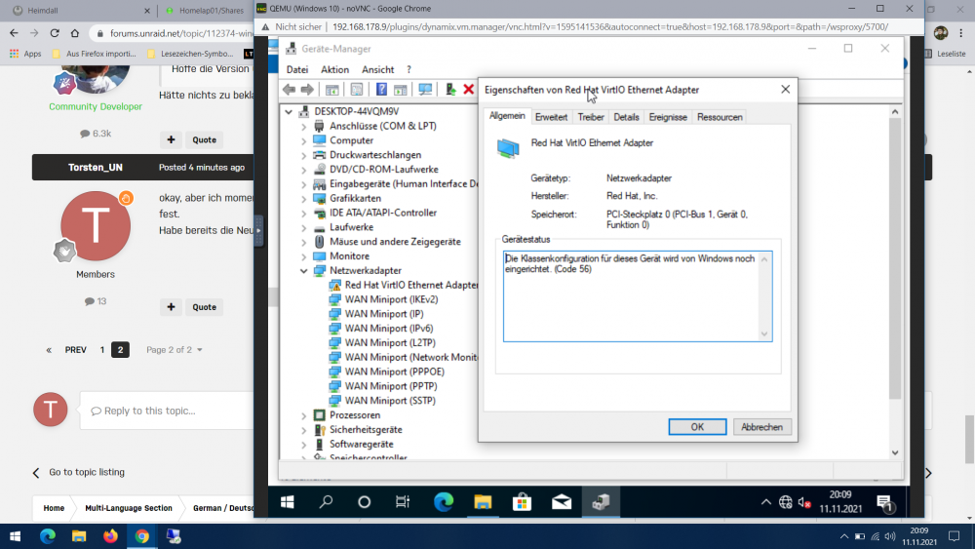Screen dimensions: 975x549
Task: Click Quote under Torsten_UN's post
Action: pos(204,307)
